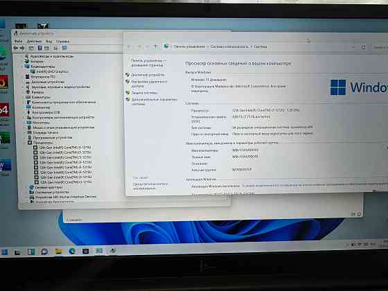Click the Back arrow in the Система window
388x291 pixels.
pos(130,46)
